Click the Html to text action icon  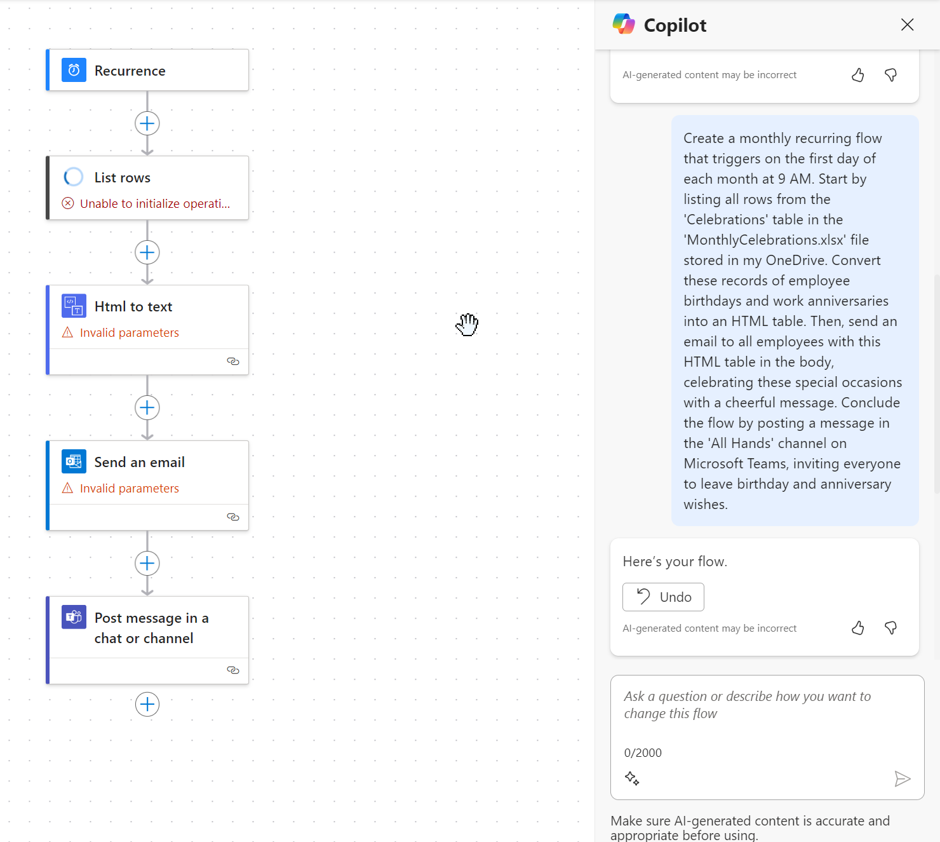74,306
